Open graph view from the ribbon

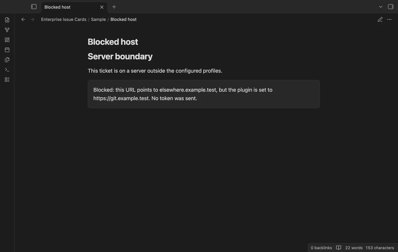pyautogui.click(x=7, y=30)
